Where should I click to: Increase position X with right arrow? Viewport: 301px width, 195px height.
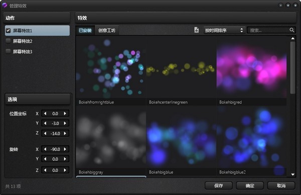click(x=65, y=113)
